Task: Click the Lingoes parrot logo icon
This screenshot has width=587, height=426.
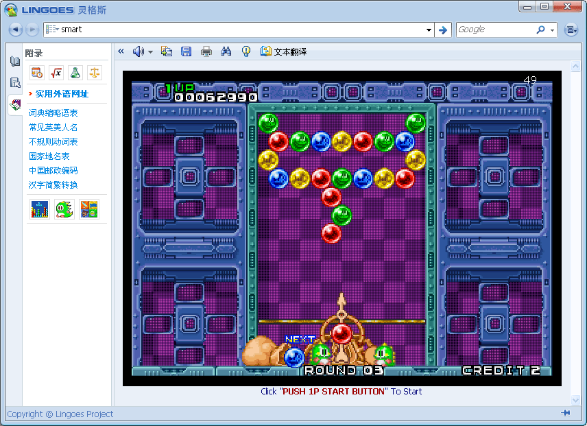Action: [11, 10]
